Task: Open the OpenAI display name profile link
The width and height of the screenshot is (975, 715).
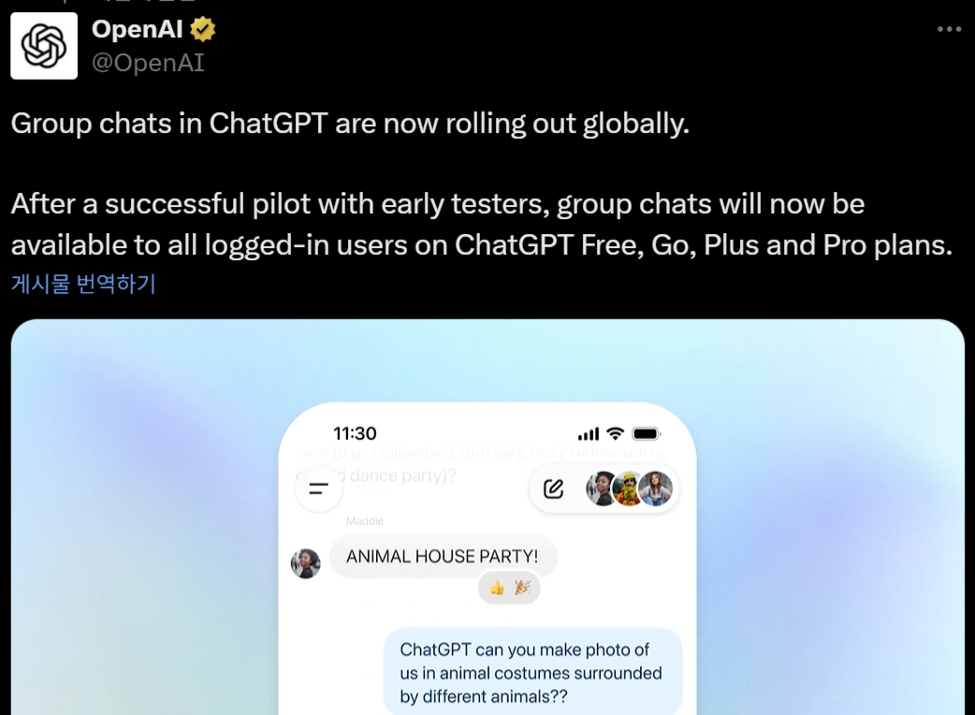Action: (x=137, y=29)
